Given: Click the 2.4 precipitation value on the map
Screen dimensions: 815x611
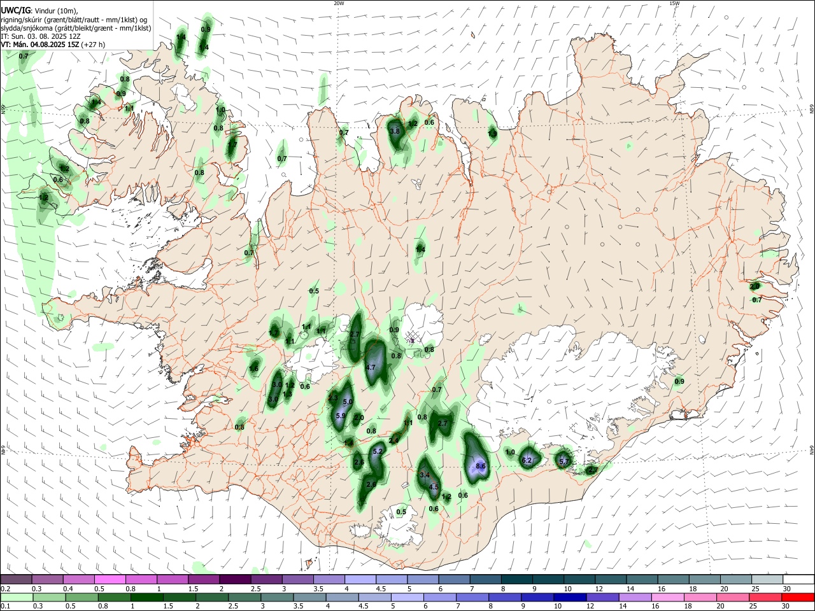Looking at the screenshot, I should tap(393, 440).
